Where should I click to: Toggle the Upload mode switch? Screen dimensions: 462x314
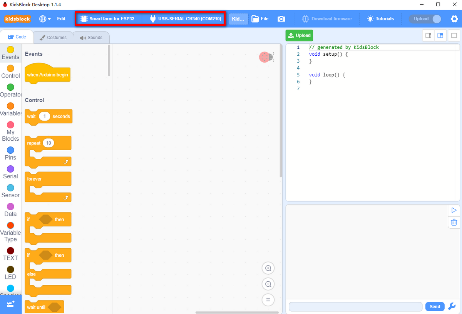point(425,19)
